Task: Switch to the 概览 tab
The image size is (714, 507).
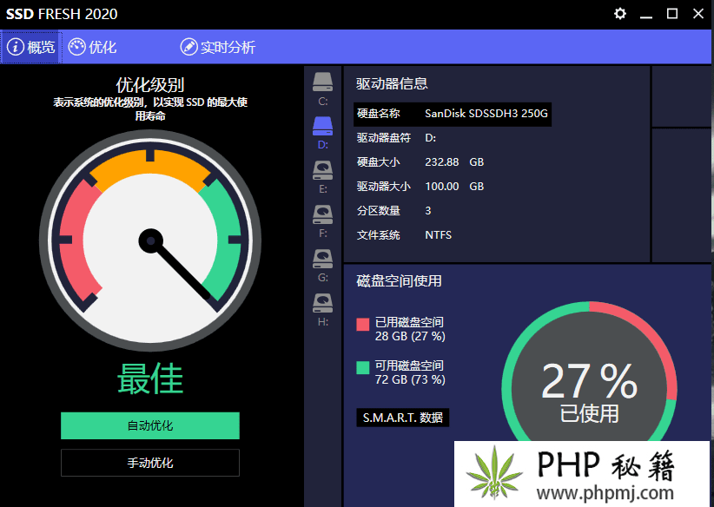Action: coord(31,47)
